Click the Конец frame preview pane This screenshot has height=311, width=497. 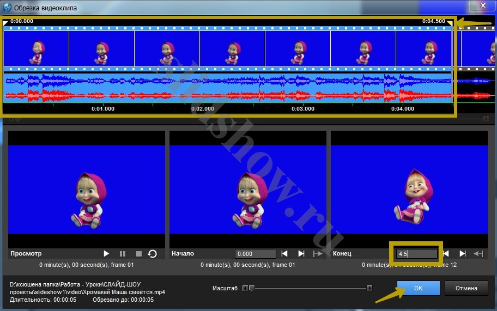tap(409, 190)
